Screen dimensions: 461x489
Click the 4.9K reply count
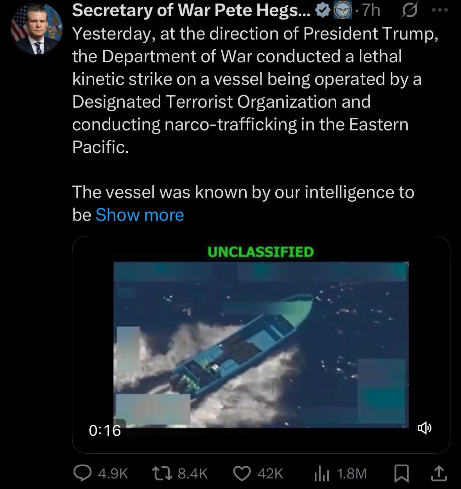tap(113, 474)
